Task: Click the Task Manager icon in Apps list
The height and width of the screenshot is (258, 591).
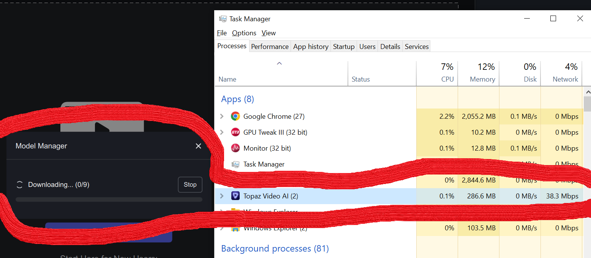Action: click(x=235, y=164)
